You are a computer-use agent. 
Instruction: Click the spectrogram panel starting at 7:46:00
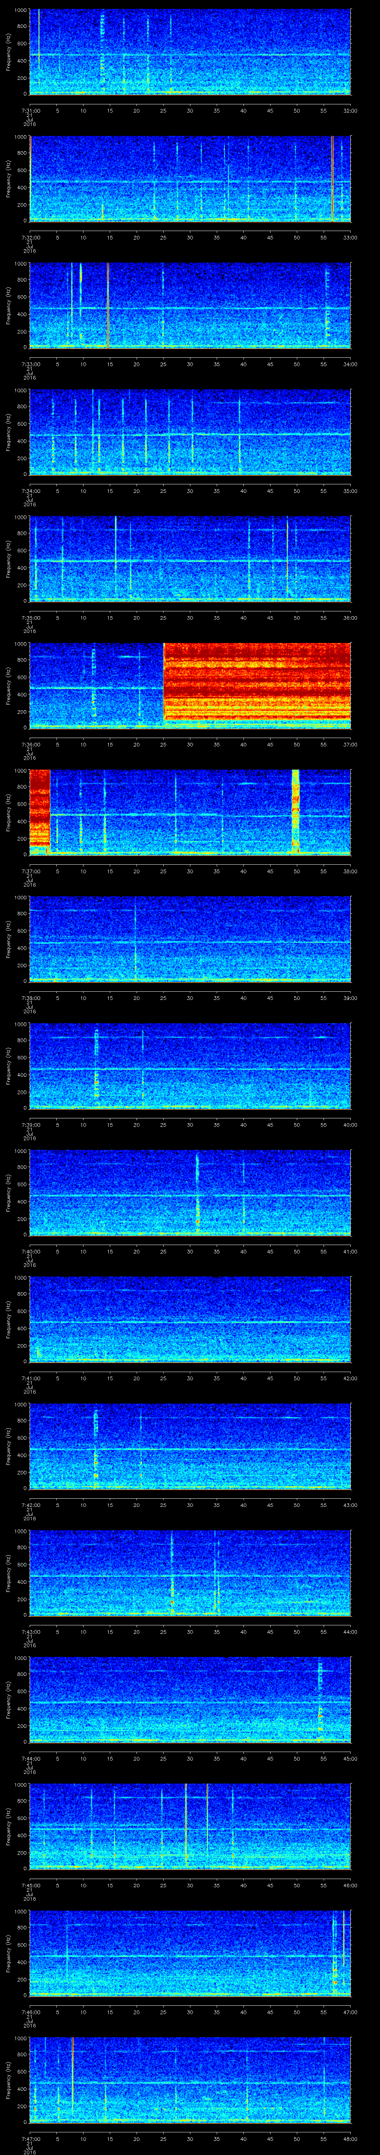[190, 1953]
